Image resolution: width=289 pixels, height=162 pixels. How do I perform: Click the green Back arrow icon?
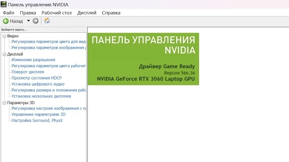6,21
